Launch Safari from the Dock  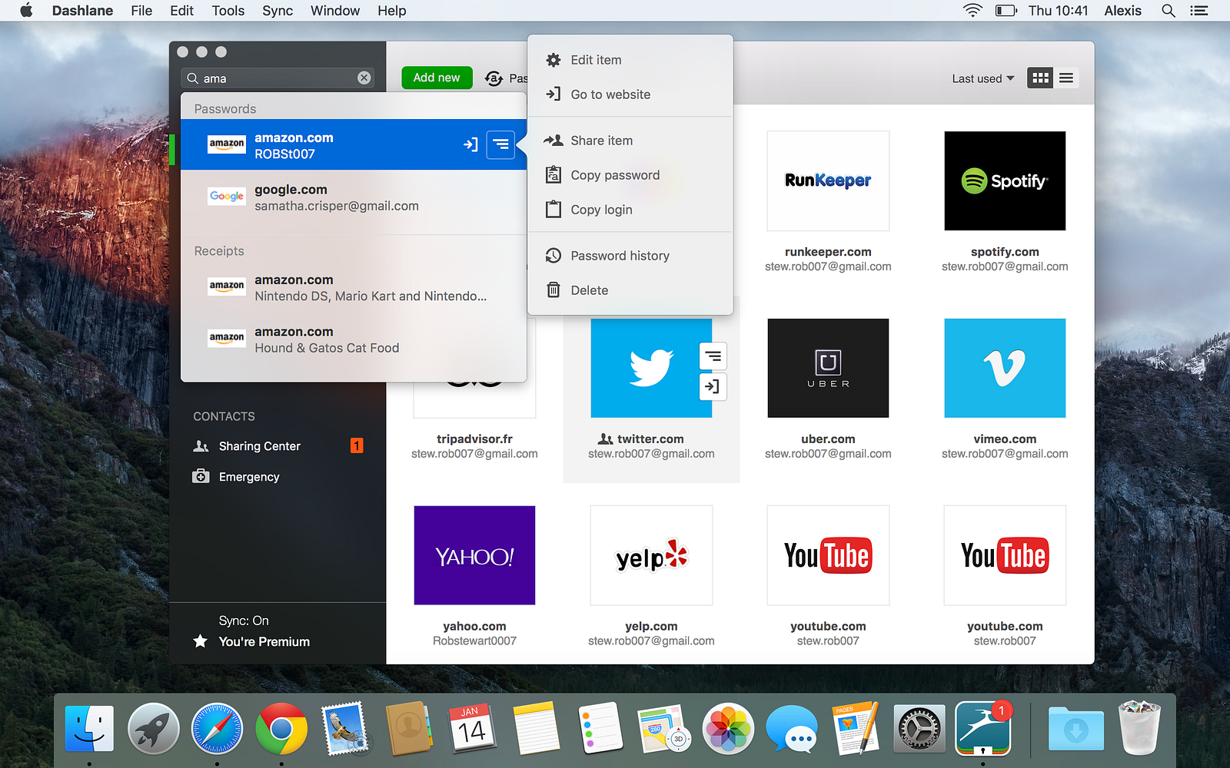[217, 728]
